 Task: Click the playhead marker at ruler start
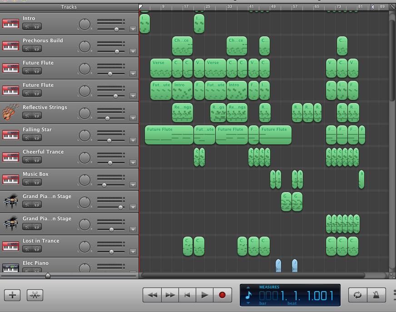click(141, 6)
